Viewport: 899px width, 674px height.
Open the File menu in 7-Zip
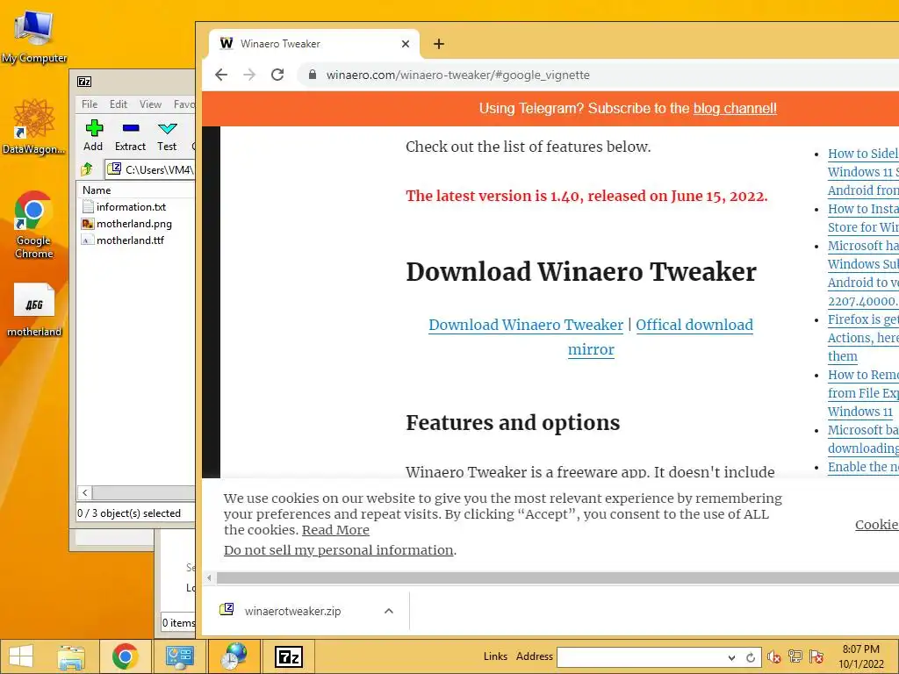tap(90, 104)
